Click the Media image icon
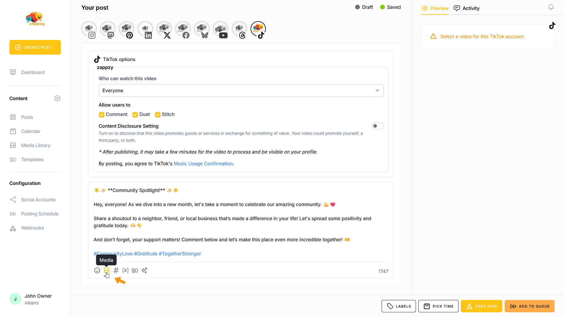The height and width of the screenshot is (317, 564). point(107,270)
